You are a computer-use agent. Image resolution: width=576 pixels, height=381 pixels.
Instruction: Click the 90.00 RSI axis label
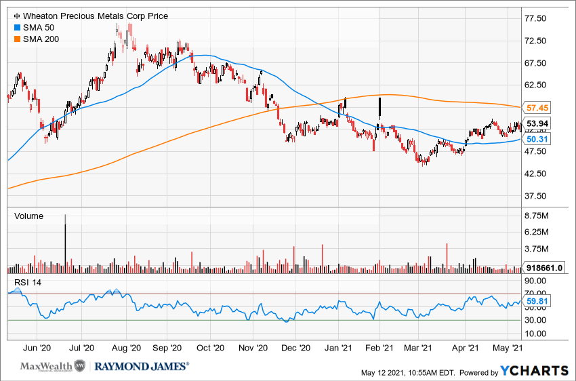pyautogui.click(x=535, y=281)
